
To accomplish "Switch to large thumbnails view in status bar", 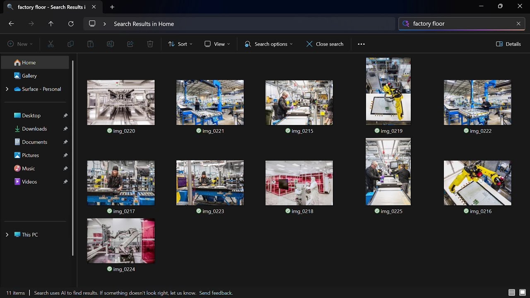I will coord(523,293).
